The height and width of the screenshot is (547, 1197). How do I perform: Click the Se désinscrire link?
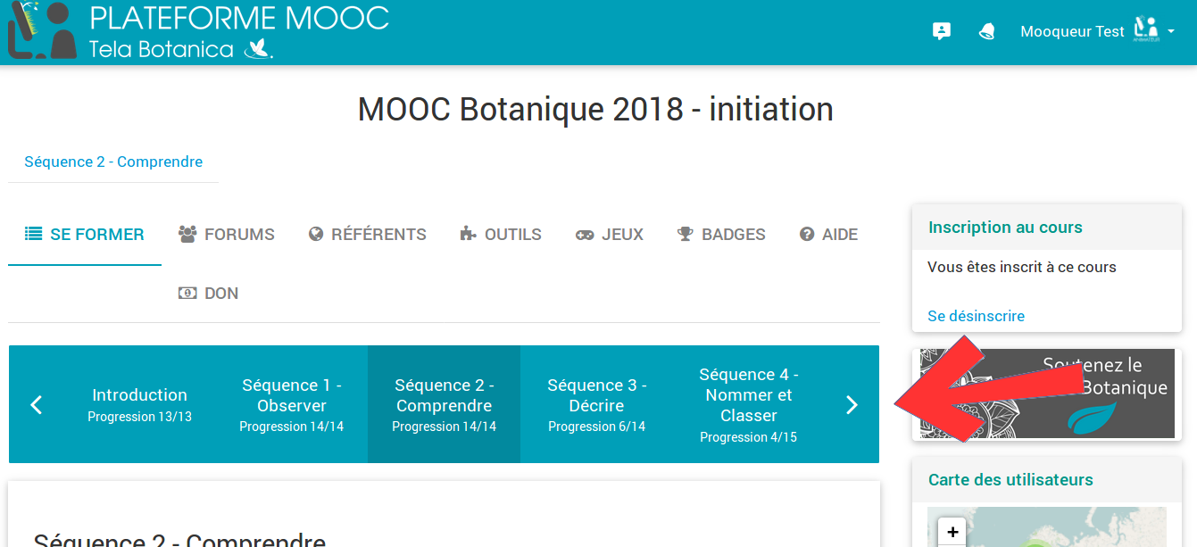(976, 316)
